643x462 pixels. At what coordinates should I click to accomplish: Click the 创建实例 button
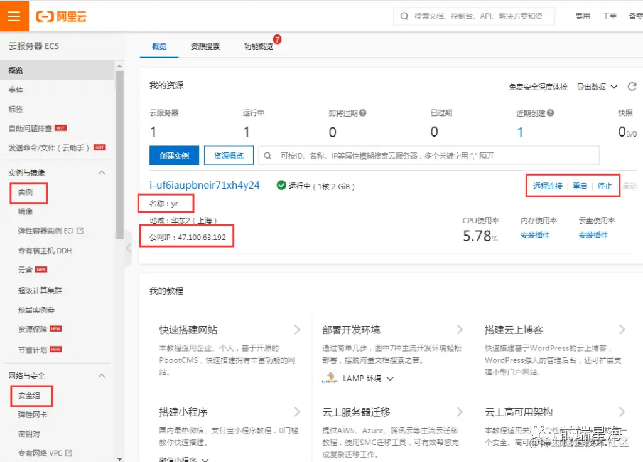point(175,155)
